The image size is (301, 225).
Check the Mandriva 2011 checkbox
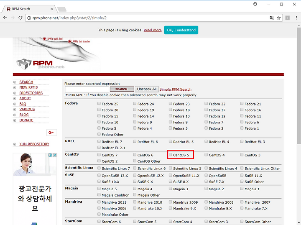point(99,202)
